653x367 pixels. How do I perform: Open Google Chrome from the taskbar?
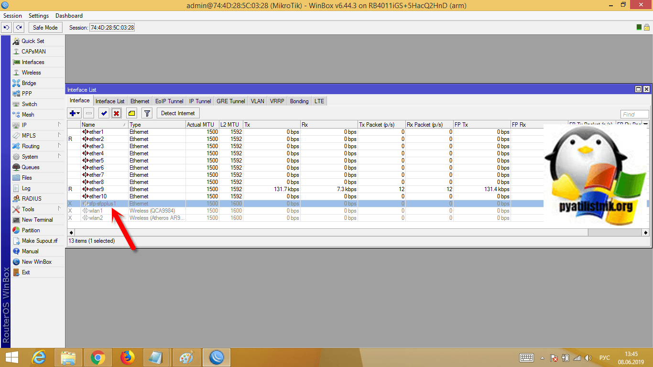tap(98, 357)
